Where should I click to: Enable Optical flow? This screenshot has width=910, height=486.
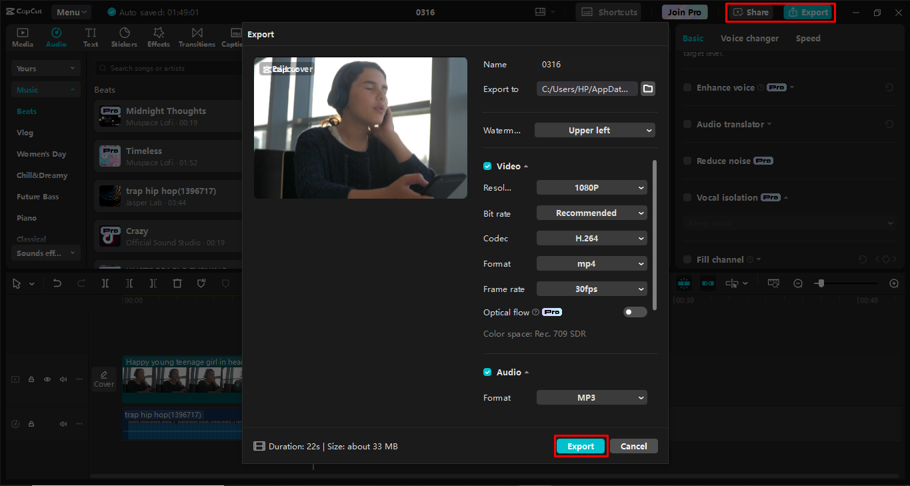[635, 311]
